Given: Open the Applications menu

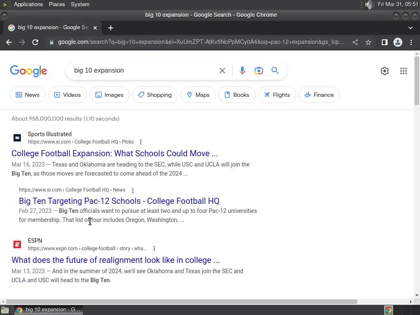Looking at the screenshot, I should [x=28, y=5].
